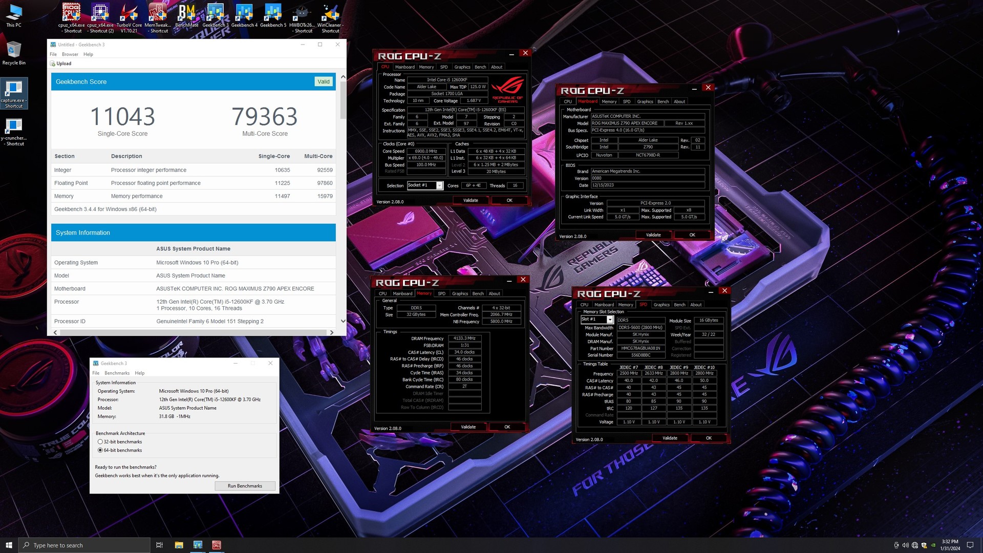The width and height of the screenshot is (983, 553).
Task: Open About tab in SPD CPU-Z window
Action: tap(696, 305)
